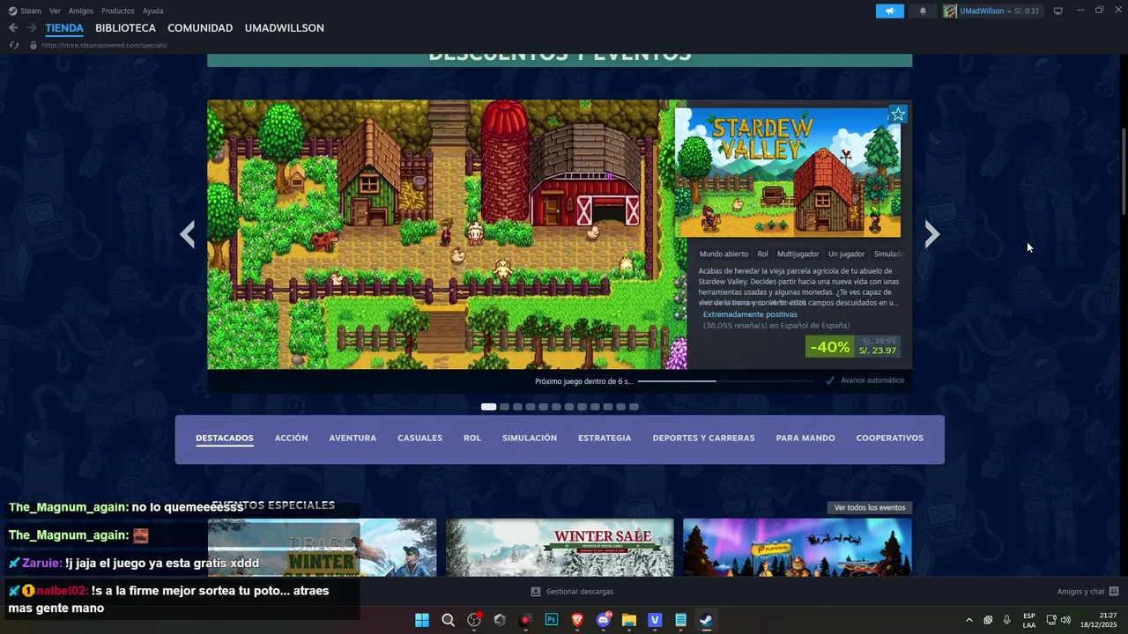Click Ver todos los eventos button

click(870, 507)
